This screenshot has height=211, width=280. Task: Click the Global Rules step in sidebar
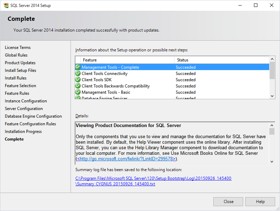16,55
